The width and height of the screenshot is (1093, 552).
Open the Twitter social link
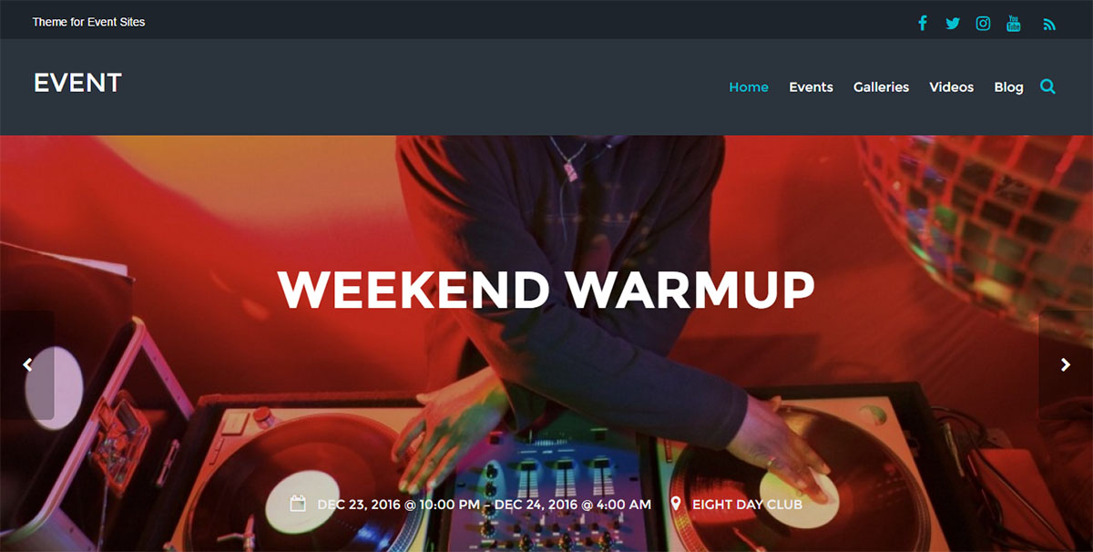coord(953,23)
